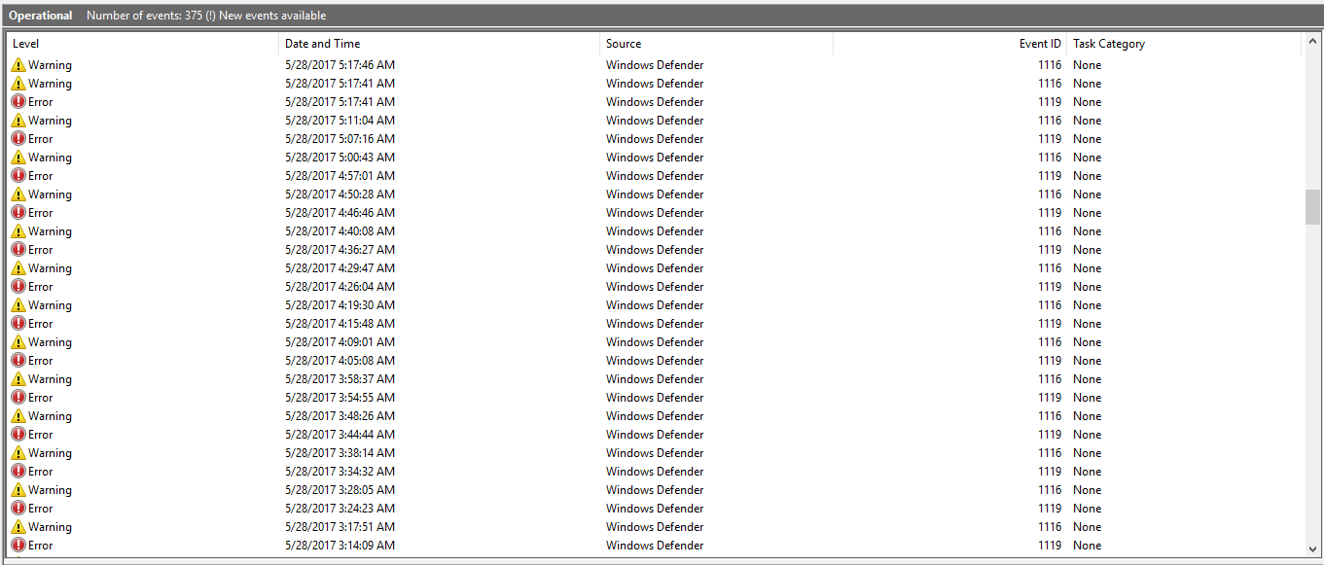Click the error icon on the 3:54:55 AM row

coord(18,398)
